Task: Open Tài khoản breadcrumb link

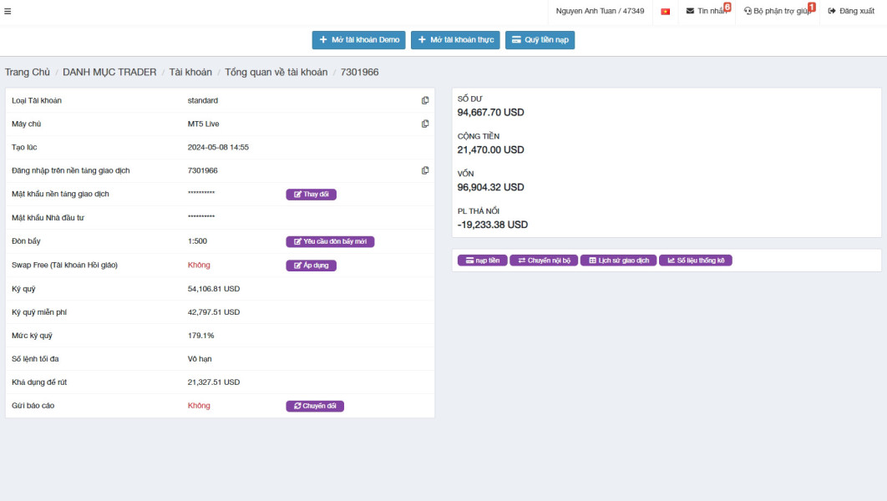Action: 190,73
